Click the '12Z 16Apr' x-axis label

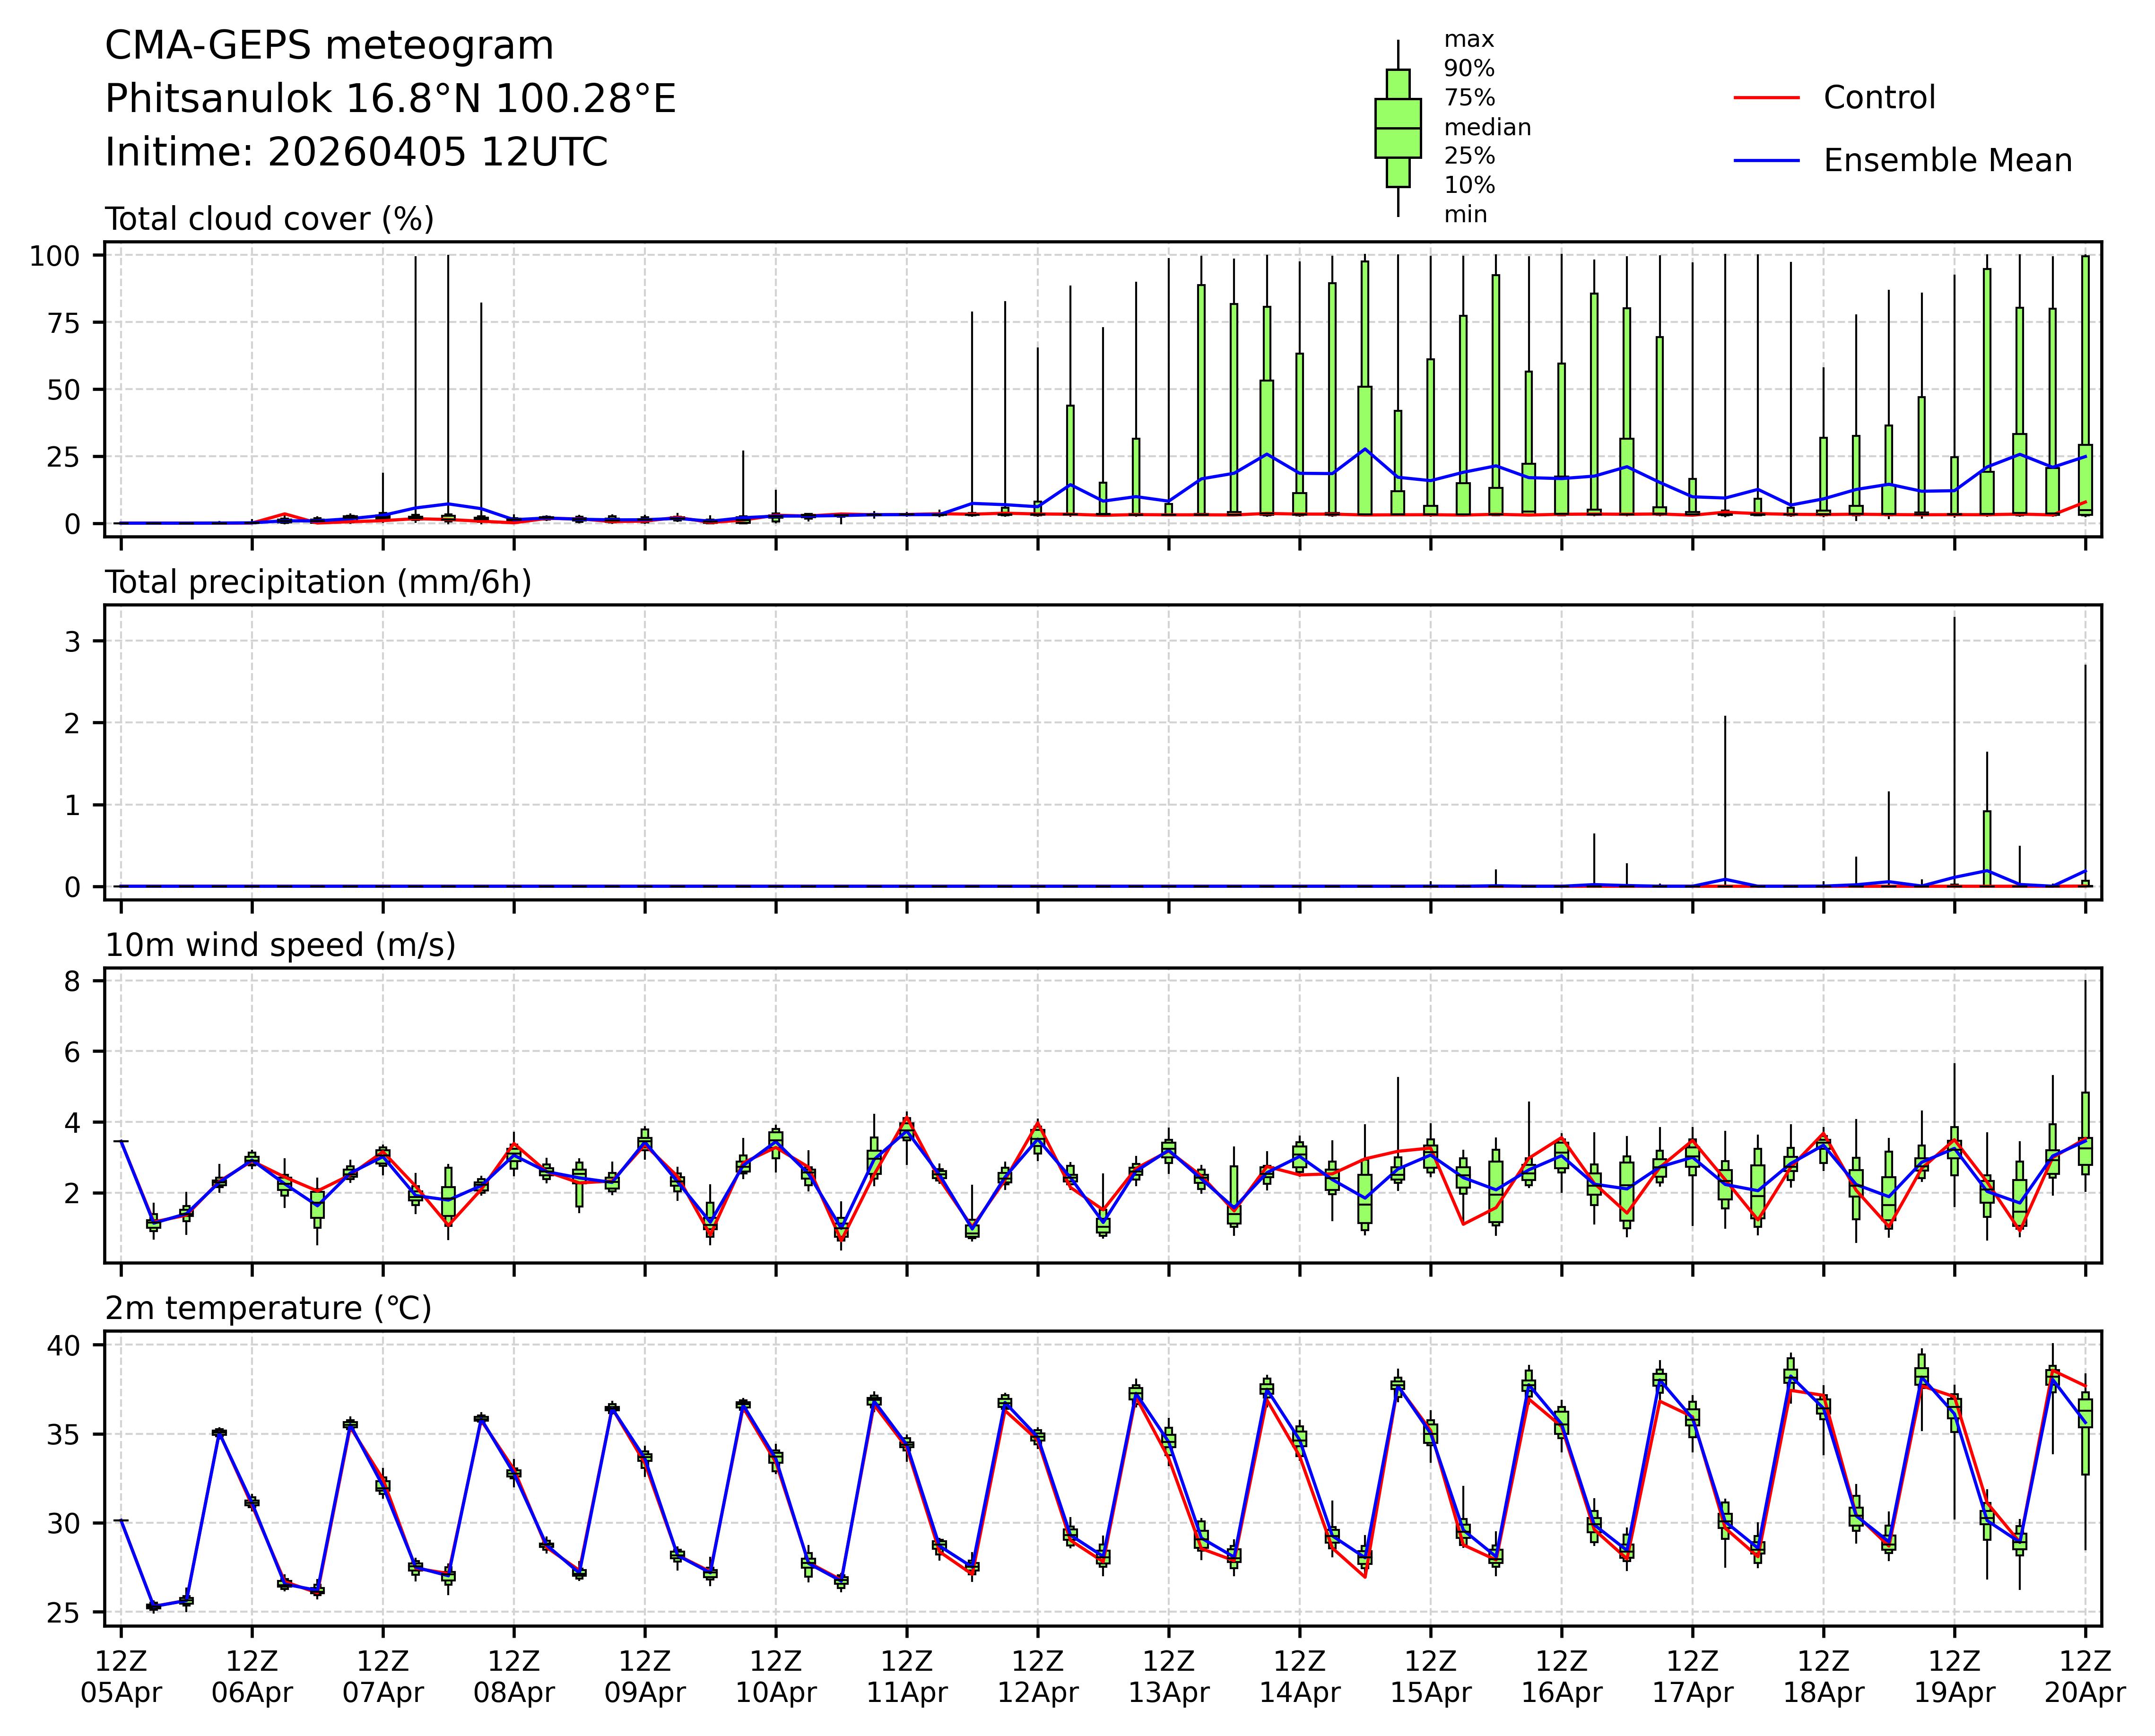[x=1561, y=1677]
